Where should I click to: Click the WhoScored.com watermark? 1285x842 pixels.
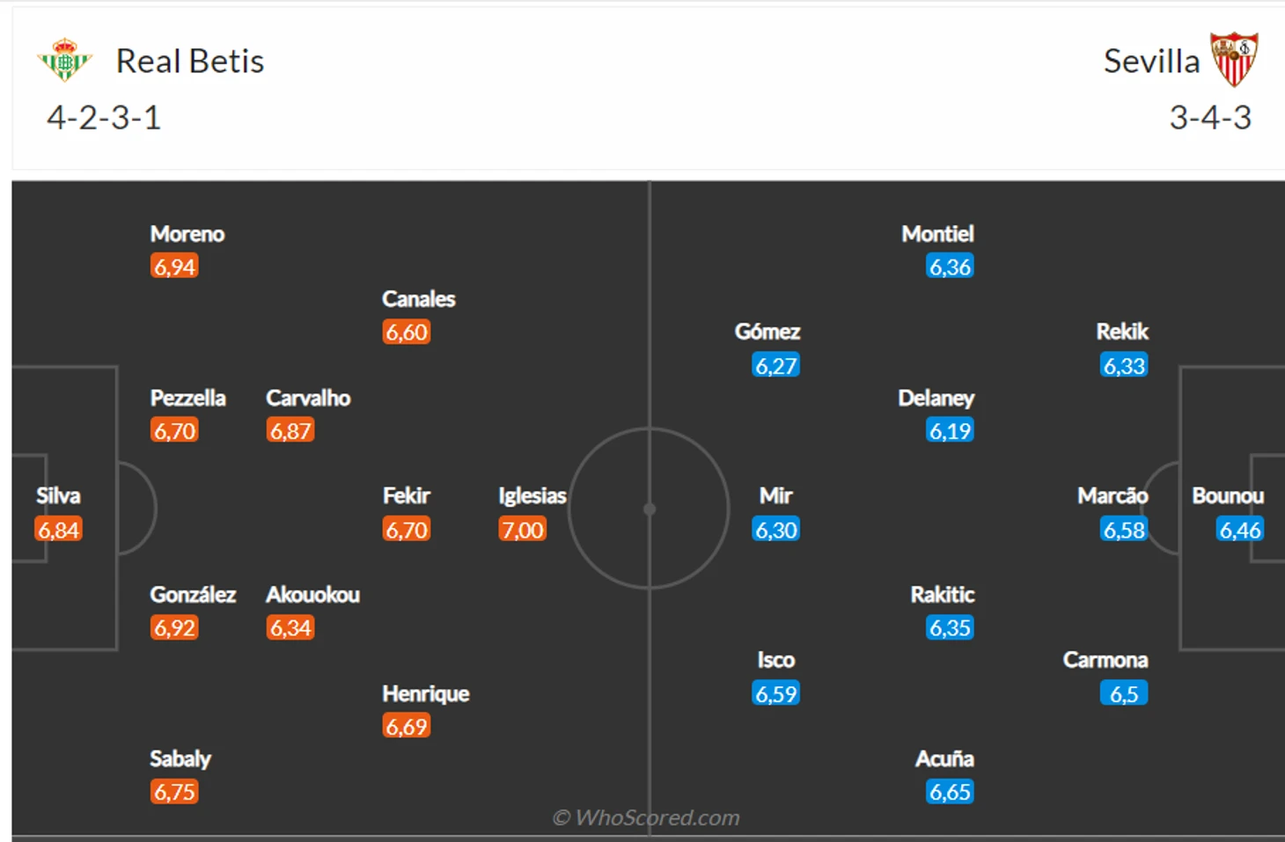pyautogui.click(x=647, y=817)
